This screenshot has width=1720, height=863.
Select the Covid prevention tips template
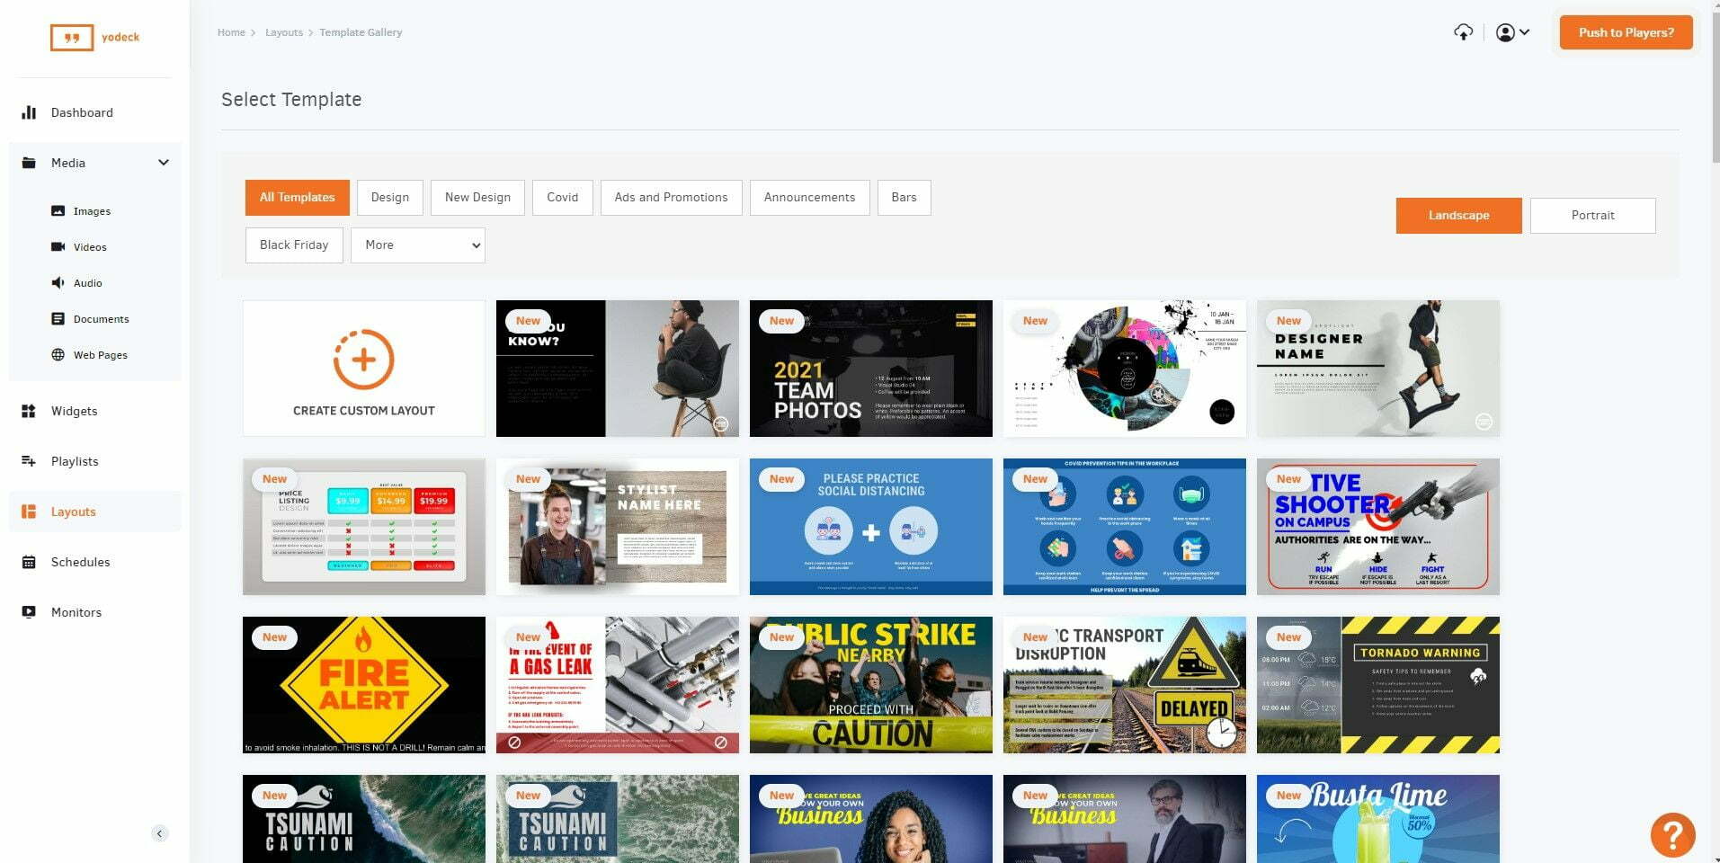pyautogui.click(x=1125, y=527)
